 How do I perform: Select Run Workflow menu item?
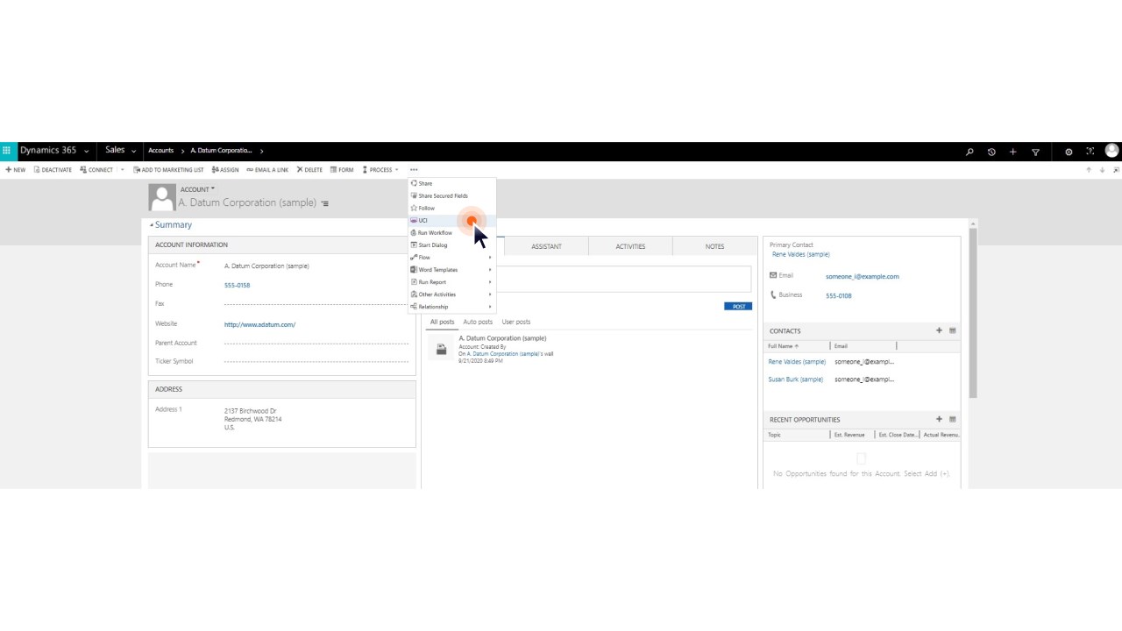pos(452,232)
